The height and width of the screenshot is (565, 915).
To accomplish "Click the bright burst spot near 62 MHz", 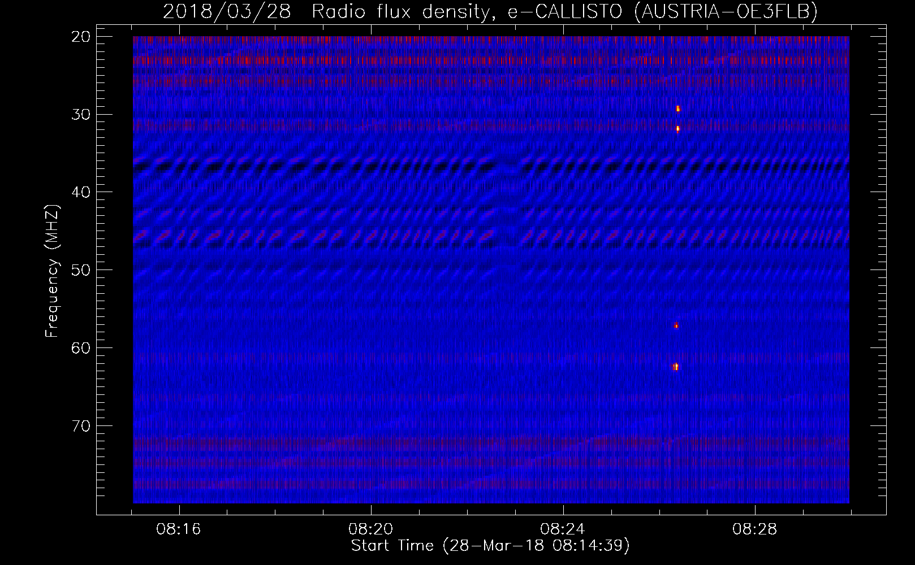I will pyautogui.click(x=675, y=367).
